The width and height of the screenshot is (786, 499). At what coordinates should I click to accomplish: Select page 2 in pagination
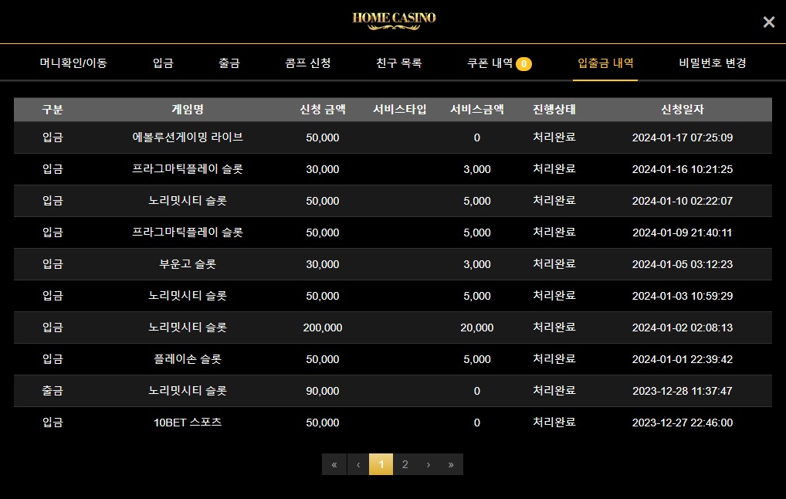[x=405, y=464]
